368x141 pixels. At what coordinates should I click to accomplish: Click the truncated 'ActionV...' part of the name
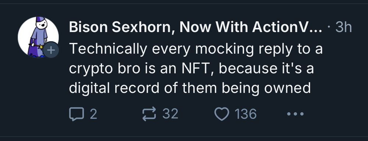point(287,28)
